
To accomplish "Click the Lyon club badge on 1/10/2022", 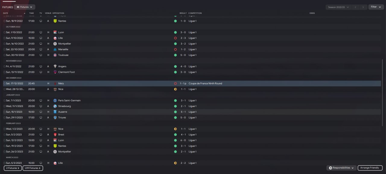I will pyautogui.click(x=55, y=32).
